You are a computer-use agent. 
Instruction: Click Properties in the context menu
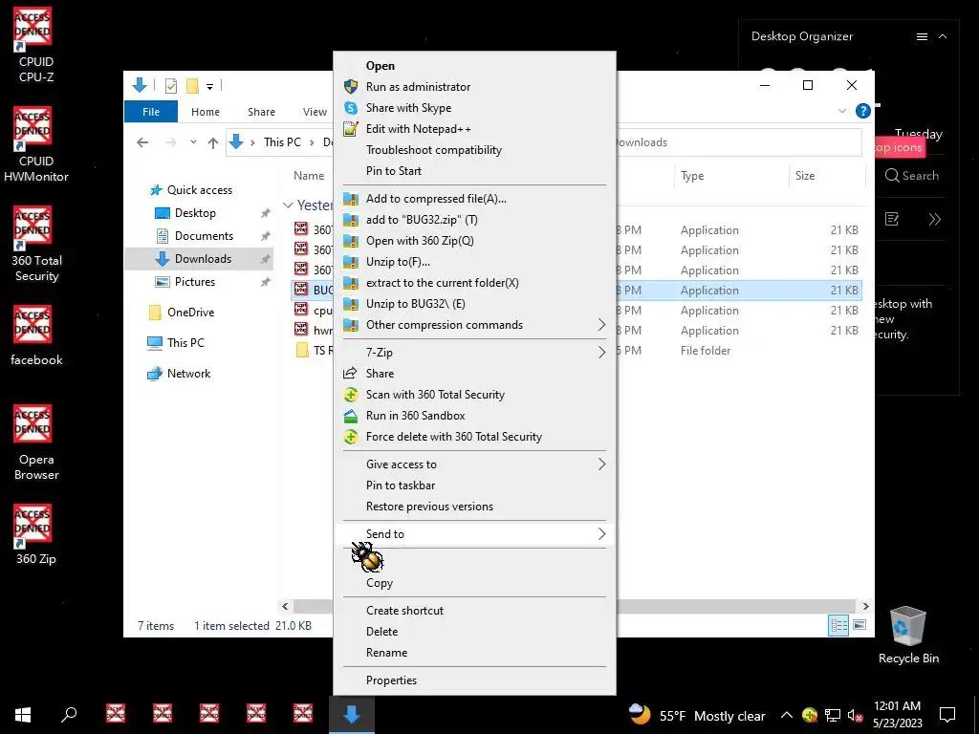[x=474, y=680]
